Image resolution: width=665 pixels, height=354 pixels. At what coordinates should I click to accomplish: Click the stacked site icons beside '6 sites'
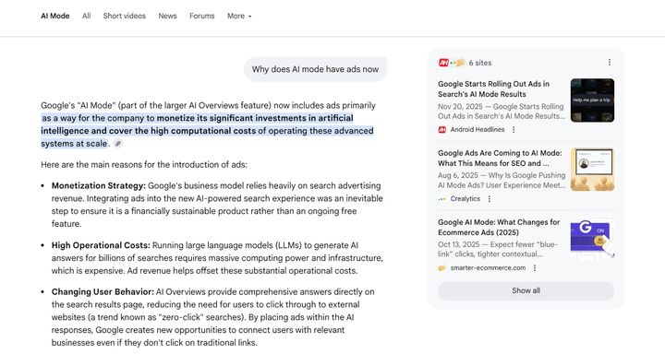point(452,63)
